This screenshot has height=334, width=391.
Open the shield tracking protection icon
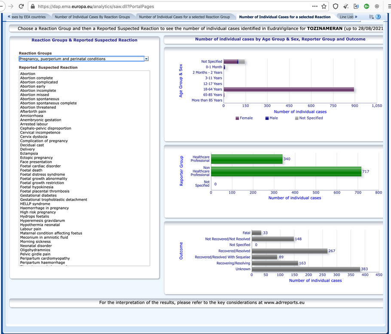click(336, 6)
